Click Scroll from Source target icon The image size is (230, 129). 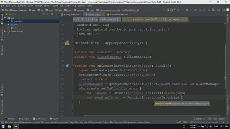click(43, 14)
